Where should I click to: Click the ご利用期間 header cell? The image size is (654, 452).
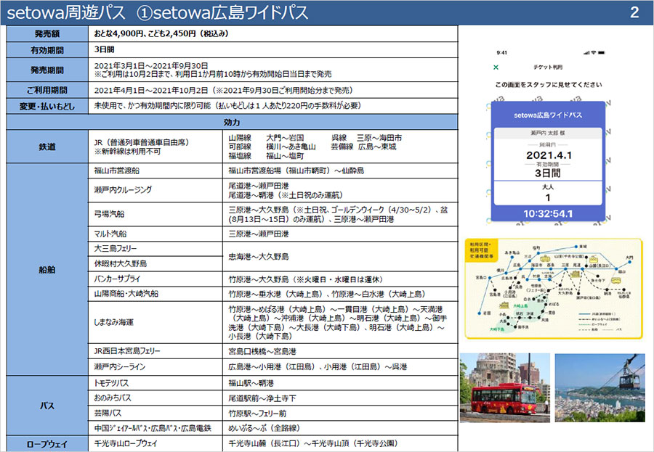coord(47,90)
